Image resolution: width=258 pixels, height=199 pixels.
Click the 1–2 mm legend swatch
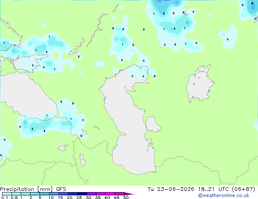click(26, 194)
